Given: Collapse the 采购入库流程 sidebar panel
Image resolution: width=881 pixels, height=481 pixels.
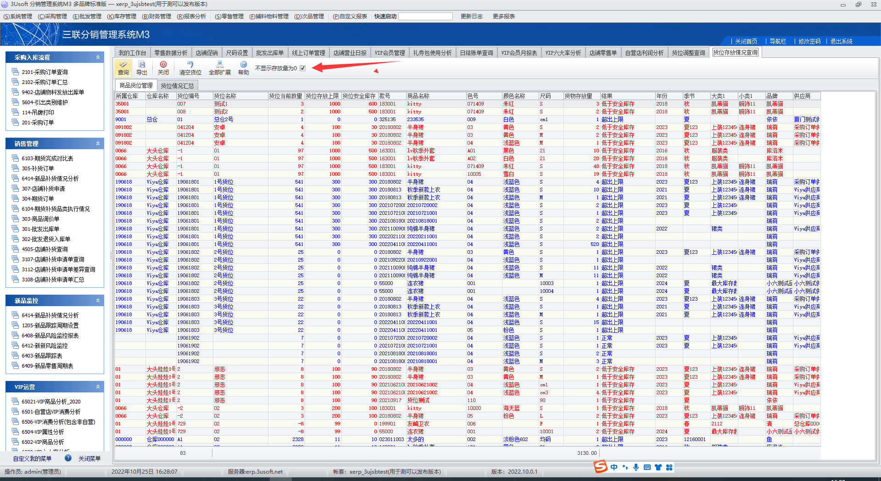Looking at the screenshot, I should tap(98, 57).
